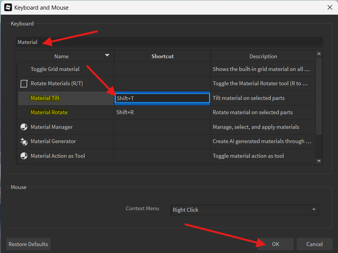The image size is (338, 253).
Task: Click the Restore Defaults button
Action: click(28, 244)
